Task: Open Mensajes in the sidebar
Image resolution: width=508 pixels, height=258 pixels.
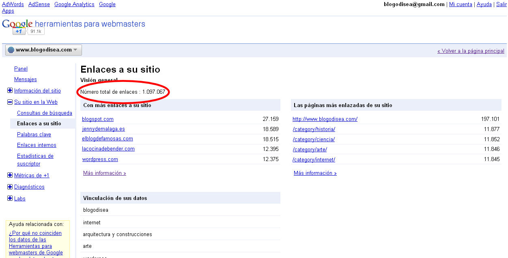Action: click(x=25, y=80)
